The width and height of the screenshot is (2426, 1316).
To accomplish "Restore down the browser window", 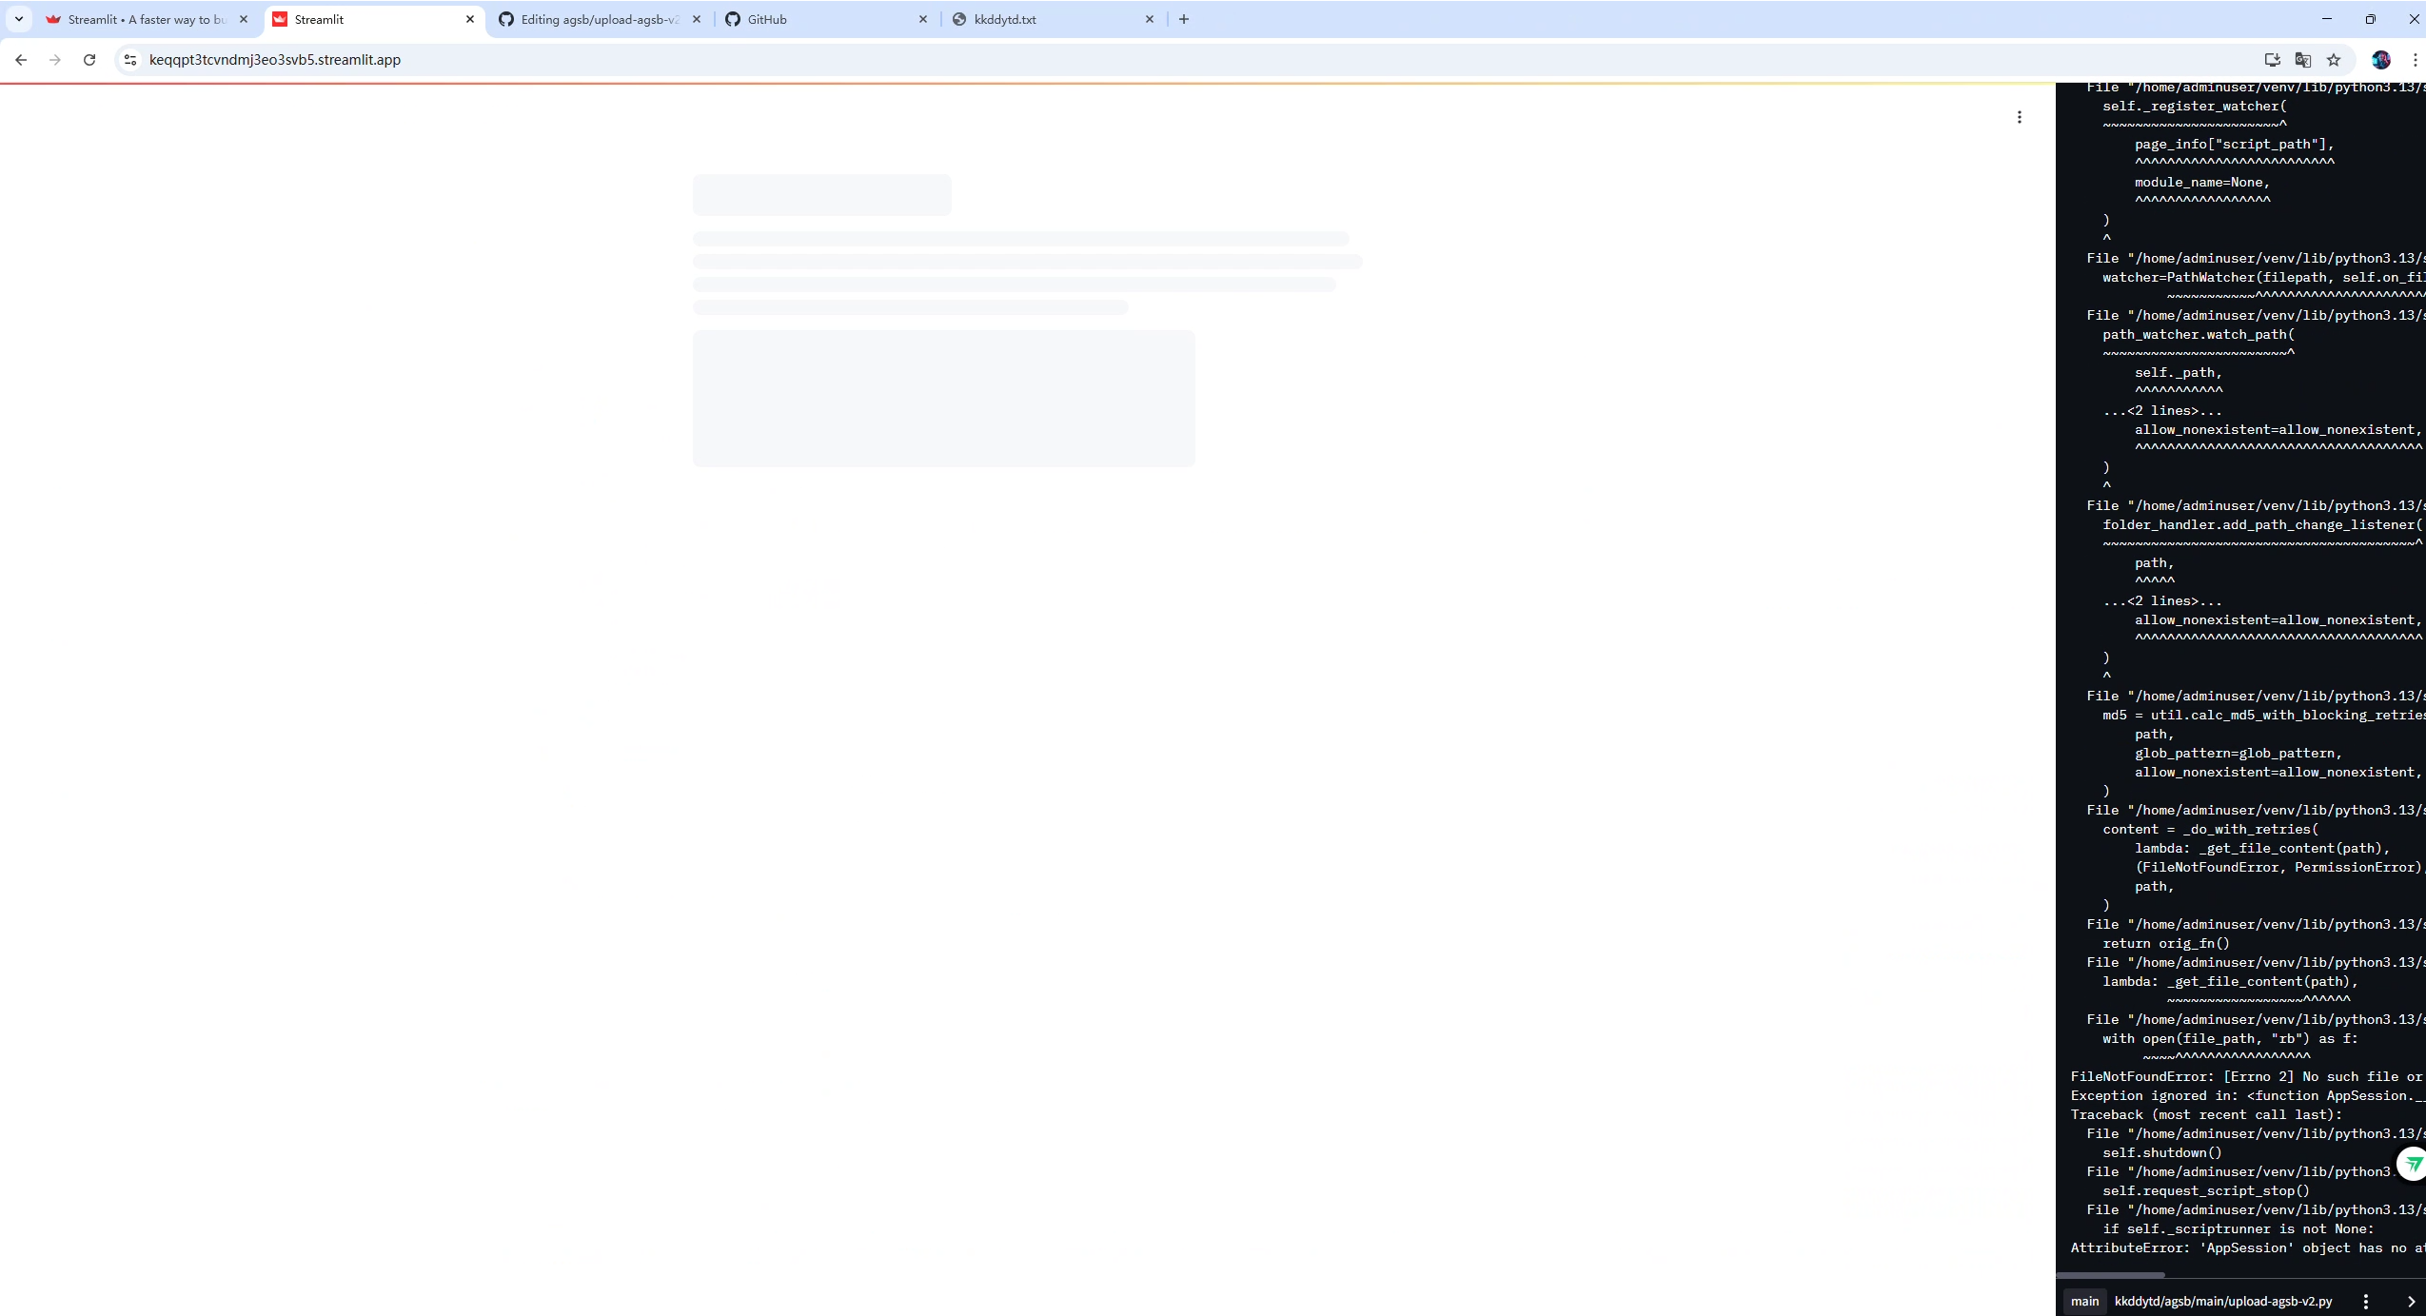I will [x=2371, y=19].
